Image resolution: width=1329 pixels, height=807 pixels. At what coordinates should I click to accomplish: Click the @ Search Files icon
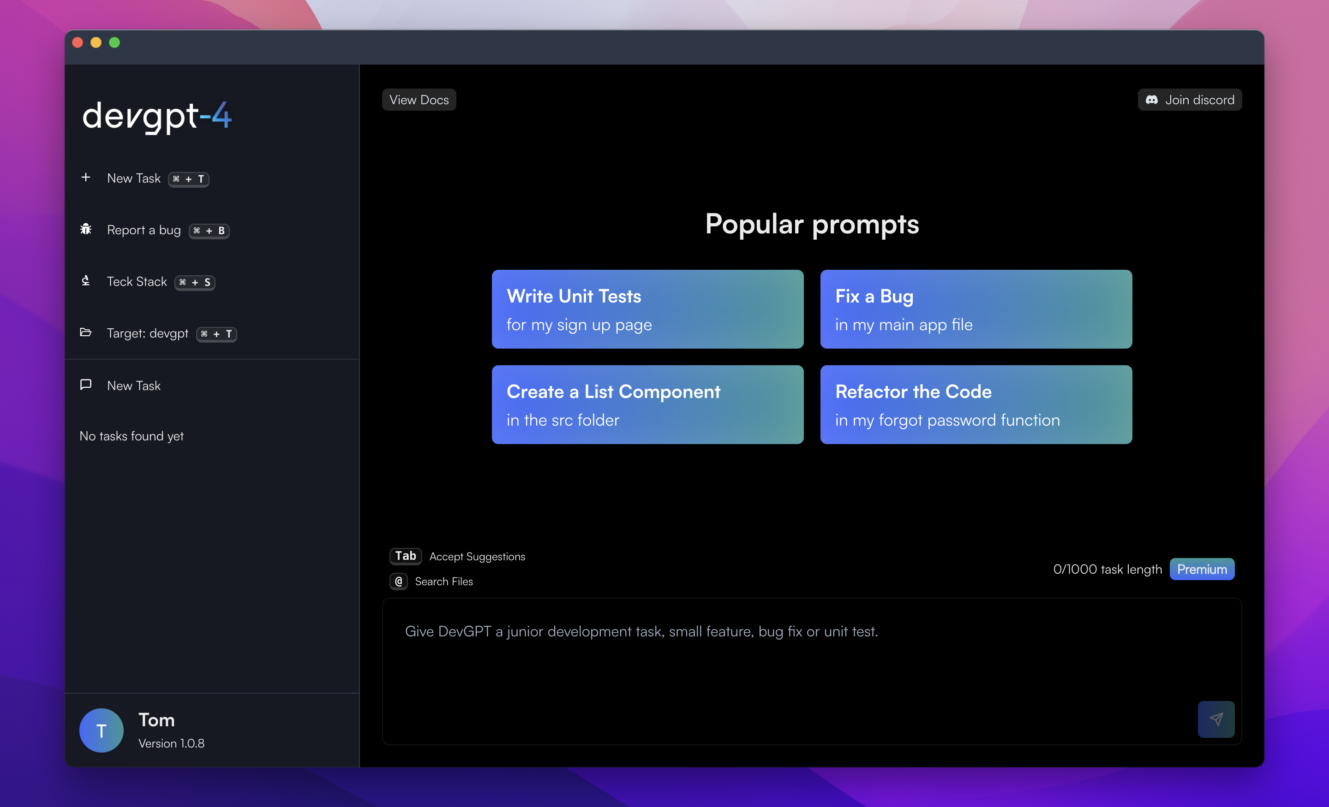pyautogui.click(x=399, y=581)
